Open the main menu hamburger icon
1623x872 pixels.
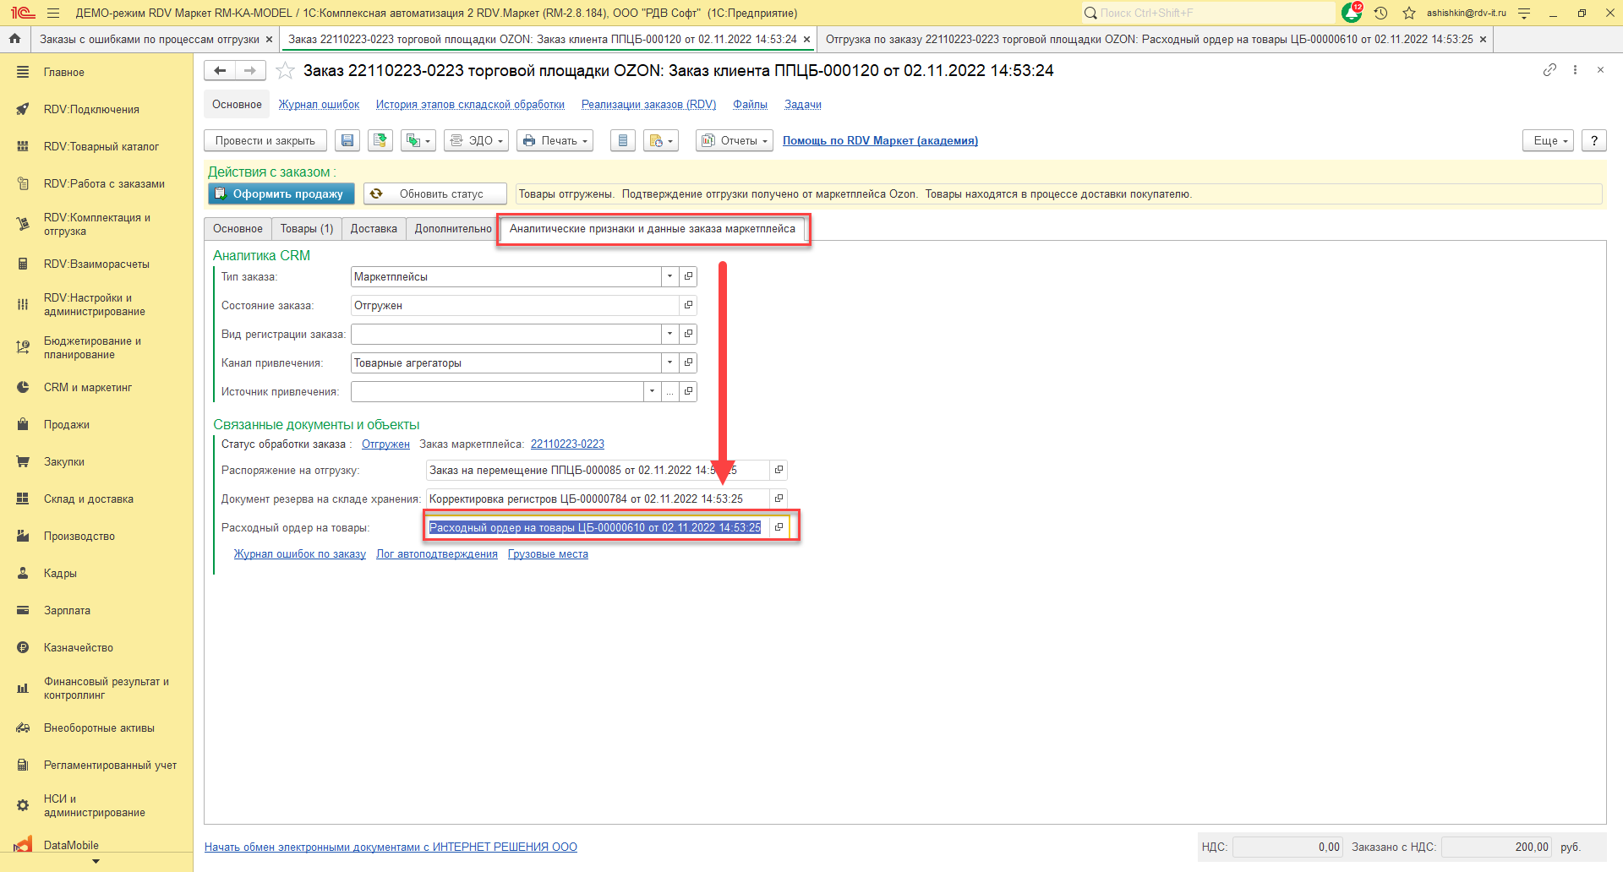point(53,13)
